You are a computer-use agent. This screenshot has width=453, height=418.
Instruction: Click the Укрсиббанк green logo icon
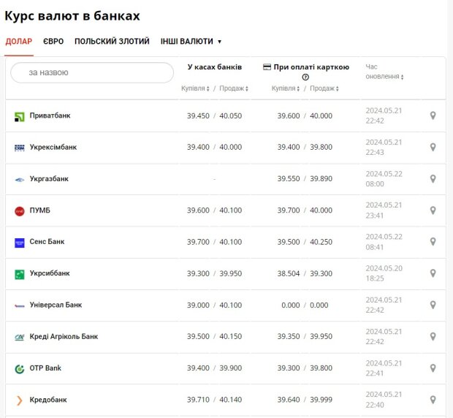[x=20, y=274]
